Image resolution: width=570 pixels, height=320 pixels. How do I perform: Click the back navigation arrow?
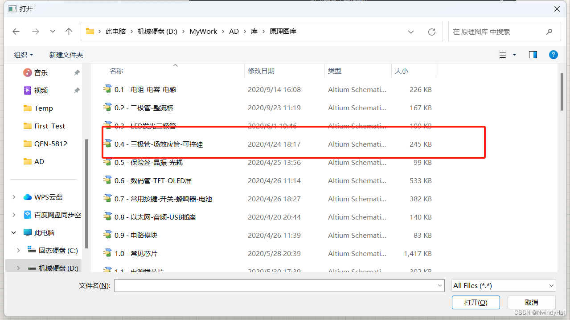(x=16, y=31)
